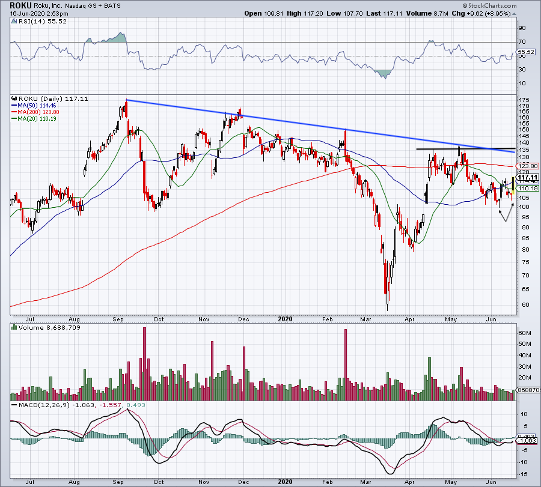Click the Low 107.70 value
This screenshot has height=487, width=541.
(344, 13)
